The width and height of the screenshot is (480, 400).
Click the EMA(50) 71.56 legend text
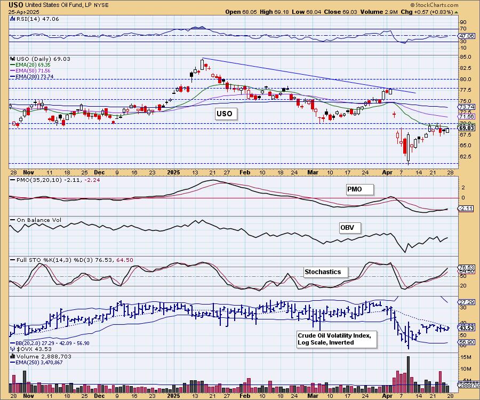[33, 71]
